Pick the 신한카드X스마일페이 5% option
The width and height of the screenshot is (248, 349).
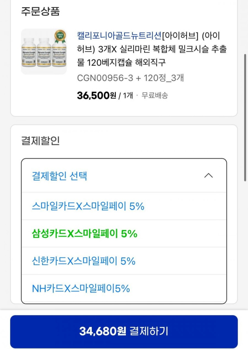point(83,261)
